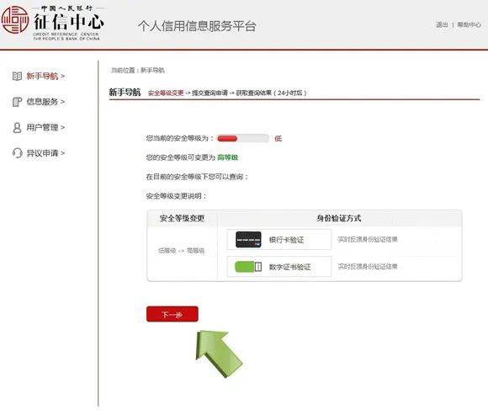This screenshot has width=488, height=415.
Task: Click the 退出 link at top right
Action: coord(442,24)
